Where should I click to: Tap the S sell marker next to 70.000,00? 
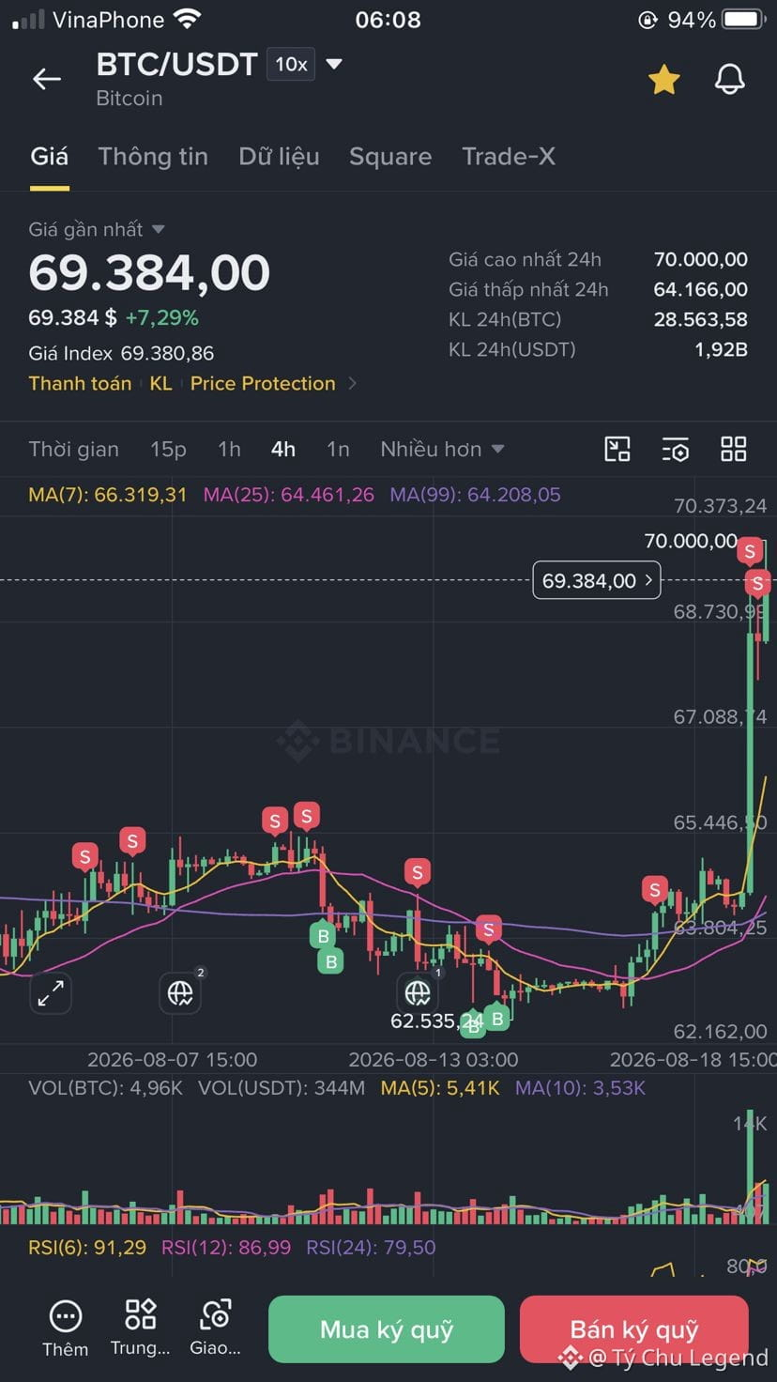click(x=750, y=551)
